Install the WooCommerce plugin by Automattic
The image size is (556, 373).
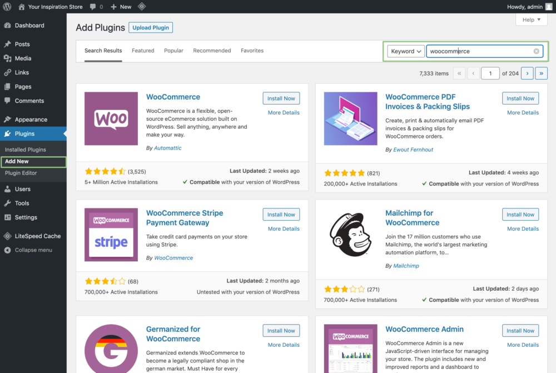pyautogui.click(x=281, y=98)
